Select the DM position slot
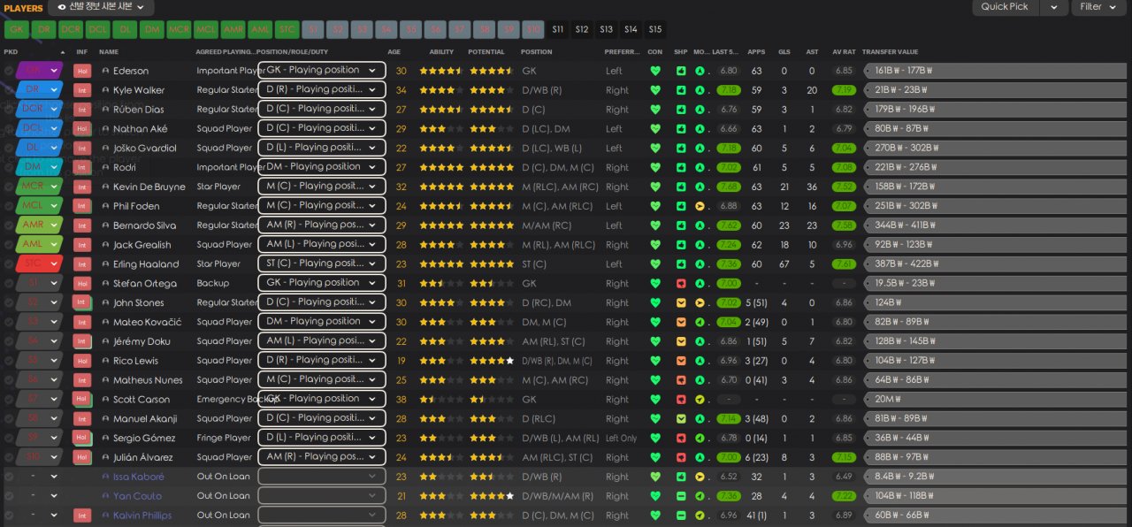The height and width of the screenshot is (527, 1132). click(151, 29)
